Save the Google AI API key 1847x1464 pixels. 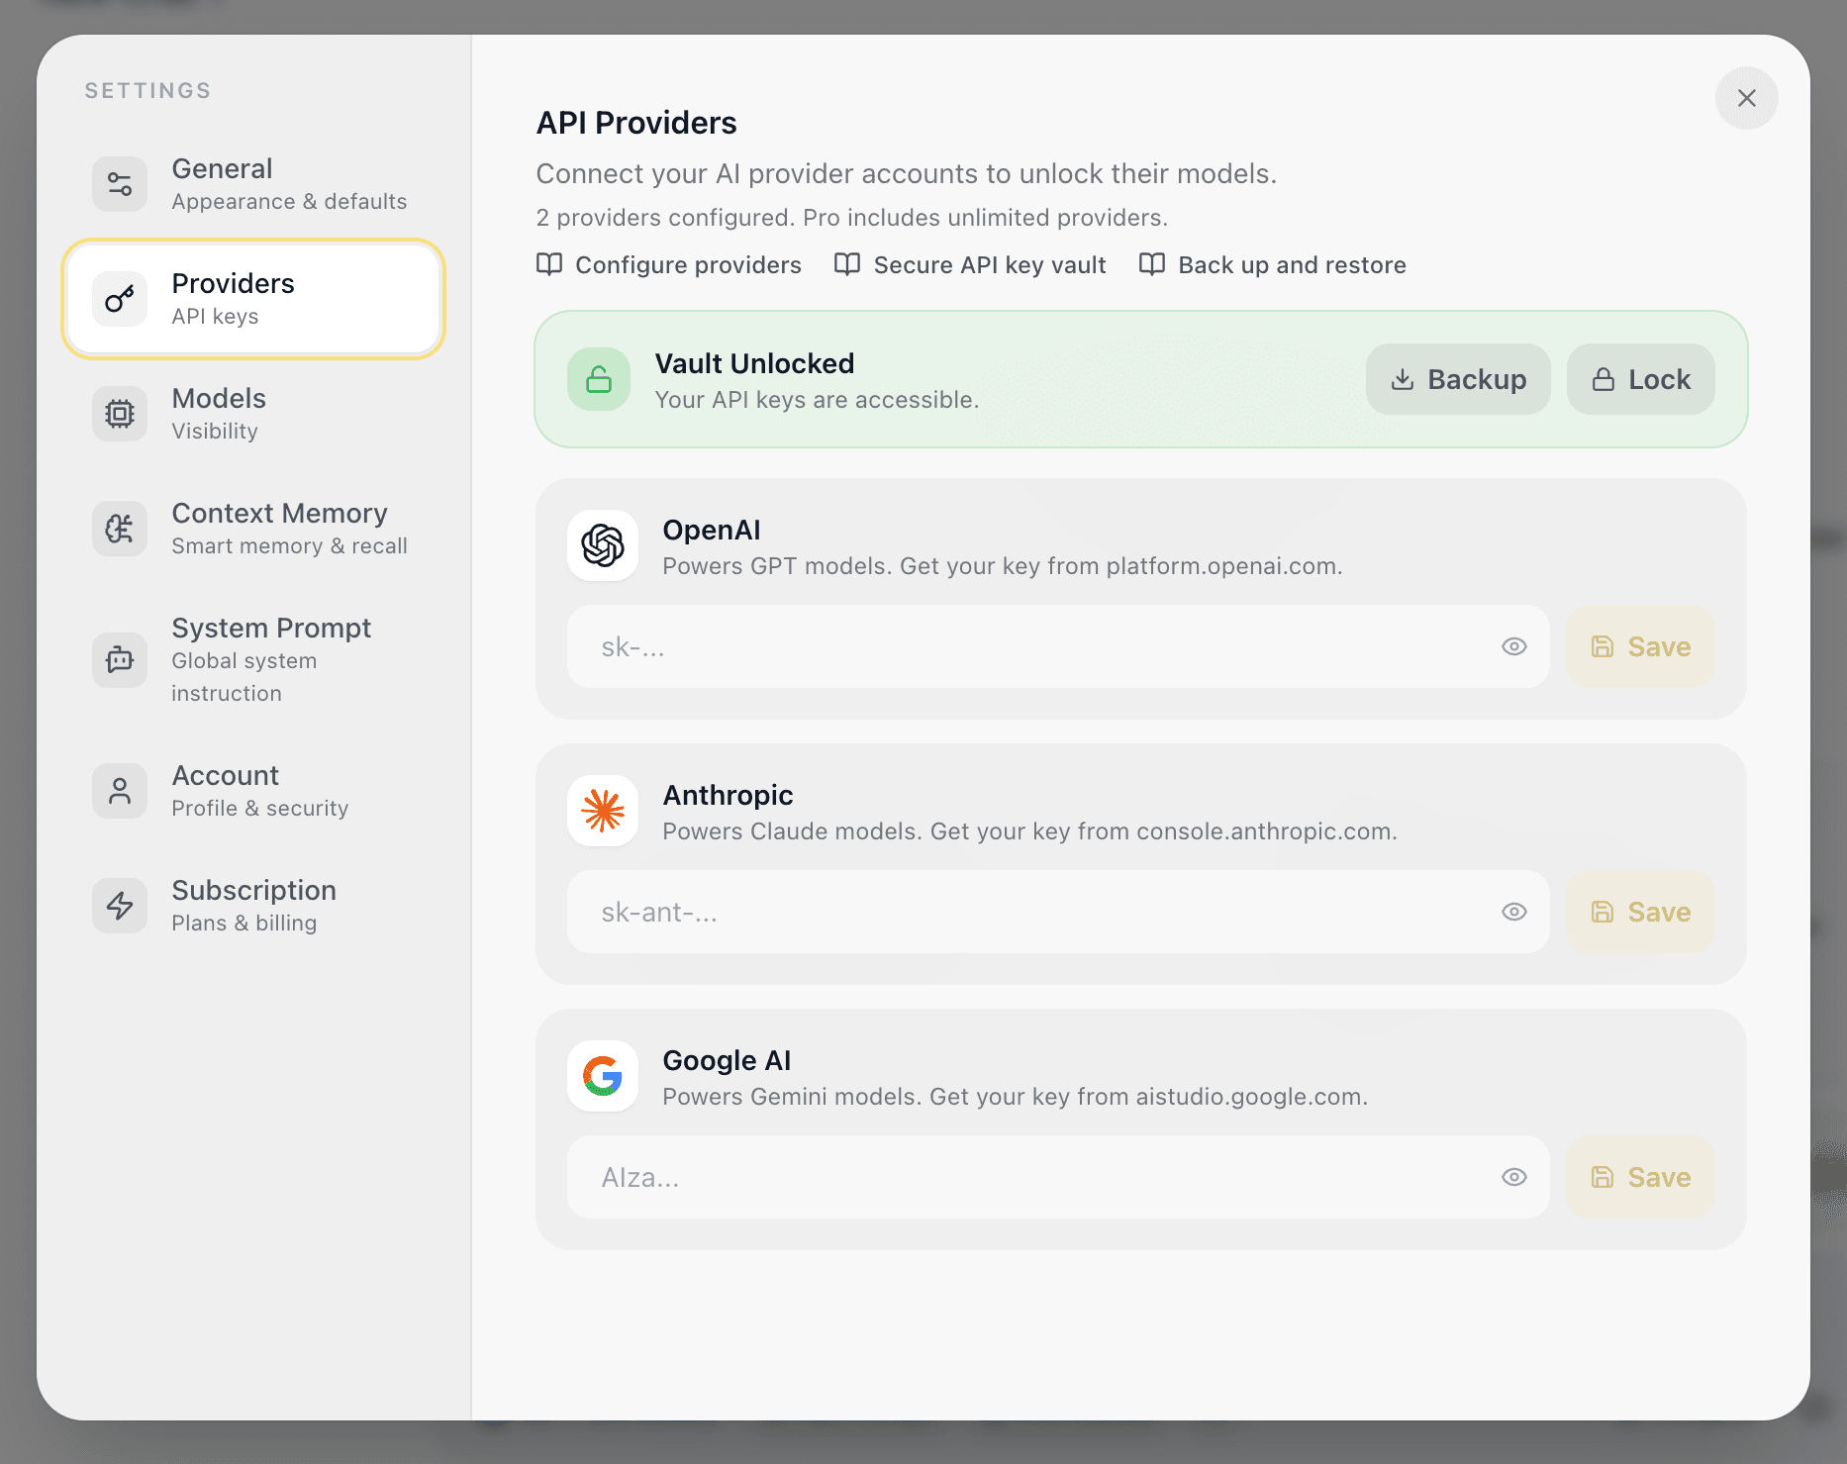click(1640, 1177)
